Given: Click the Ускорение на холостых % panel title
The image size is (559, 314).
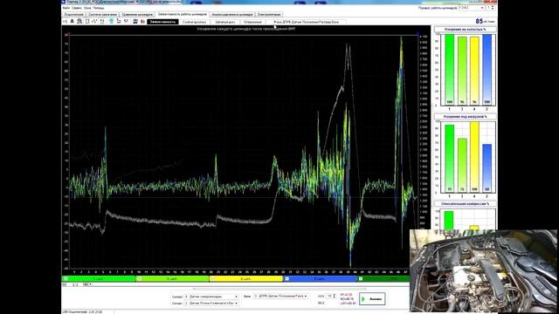Looking at the screenshot, I should pyautogui.click(x=465, y=29).
